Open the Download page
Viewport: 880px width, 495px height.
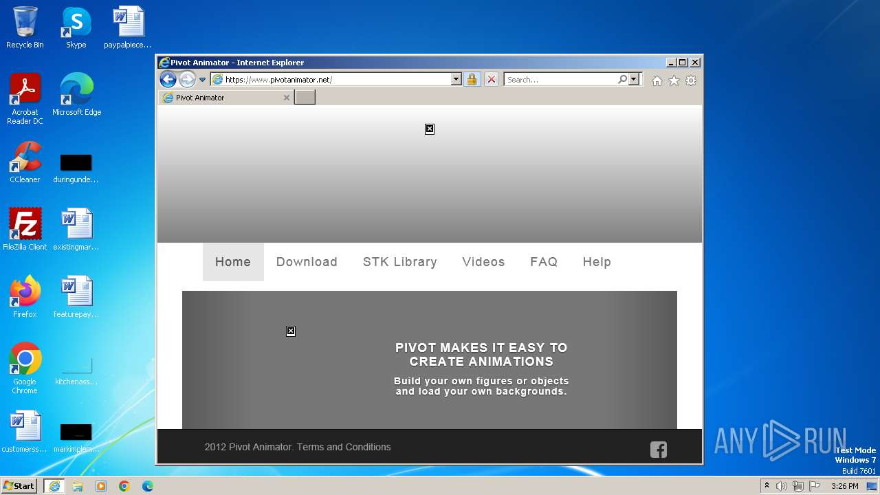click(307, 262)
